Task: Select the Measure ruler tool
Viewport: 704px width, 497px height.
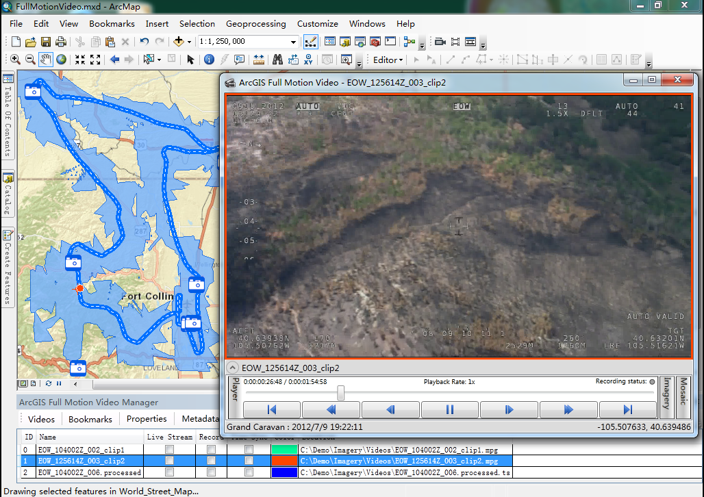Action: (259, 60)
